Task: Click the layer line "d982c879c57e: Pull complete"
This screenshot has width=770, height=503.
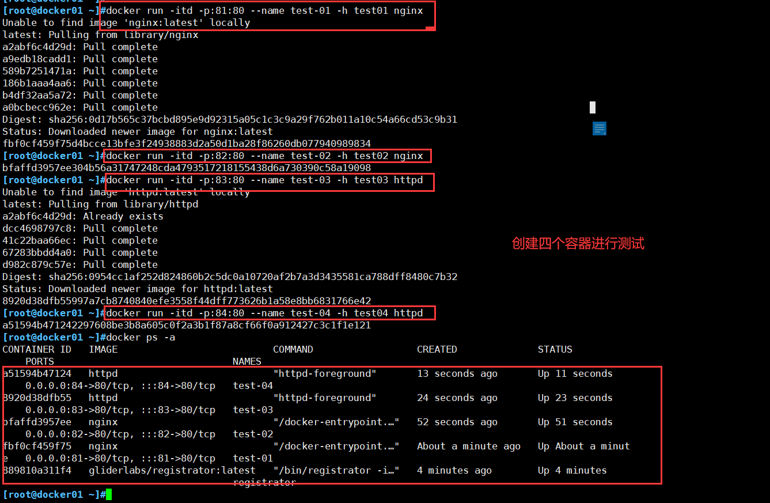Action: (x=80, y=264)
